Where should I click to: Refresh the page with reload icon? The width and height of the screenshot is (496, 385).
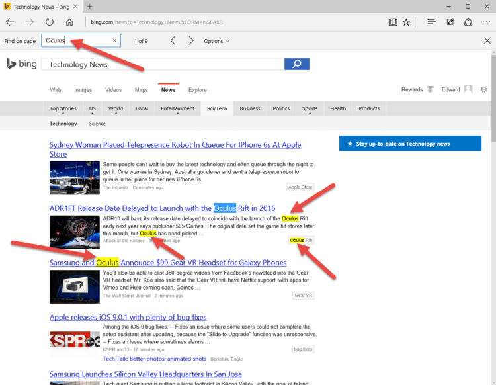click(50, 22)
